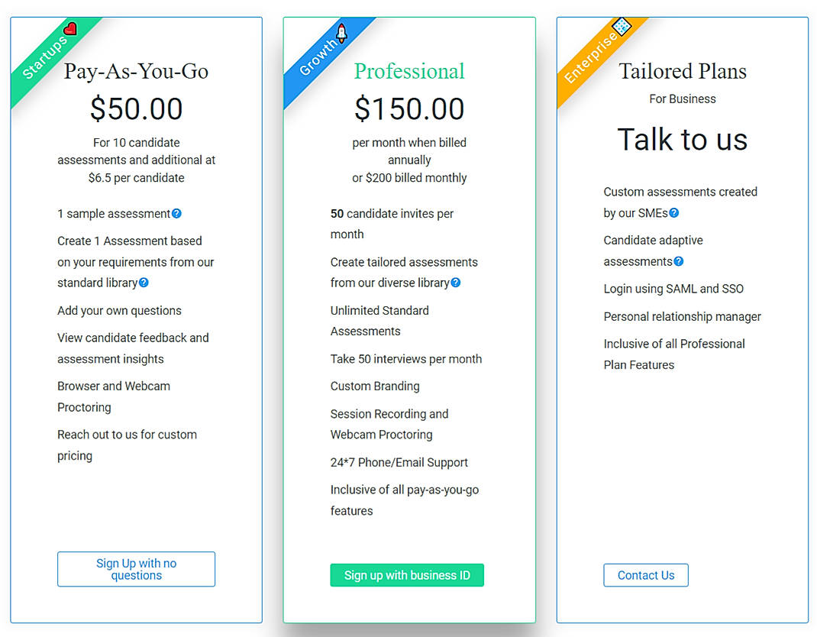Open help icon next to diverse library
Viewport: 817px width, 637px height.
pos(456,283)
